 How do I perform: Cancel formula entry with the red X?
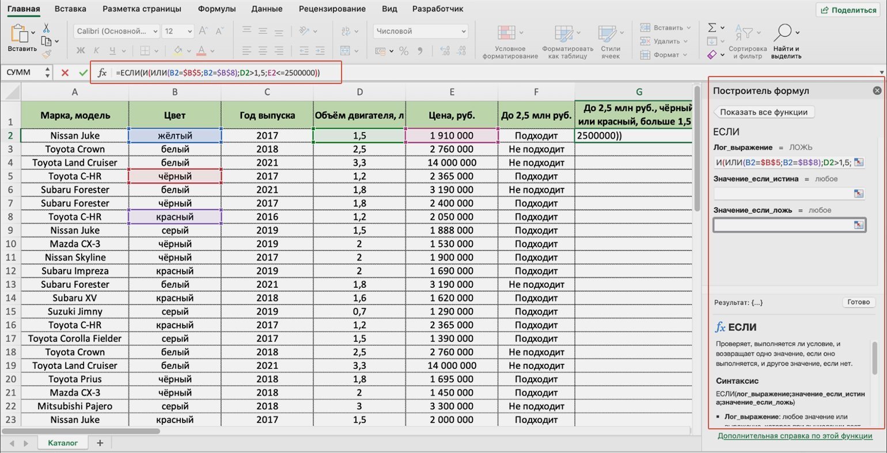(65, 73)
